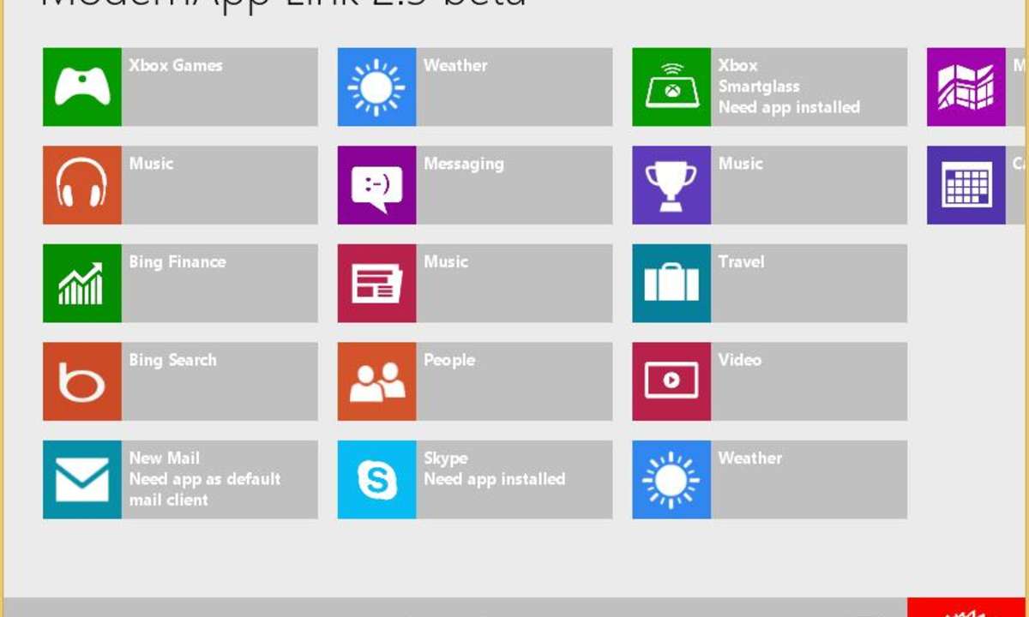Launch the Skype logo icon
This screenshot has height=617, width=1029.
tap(376, 479)
